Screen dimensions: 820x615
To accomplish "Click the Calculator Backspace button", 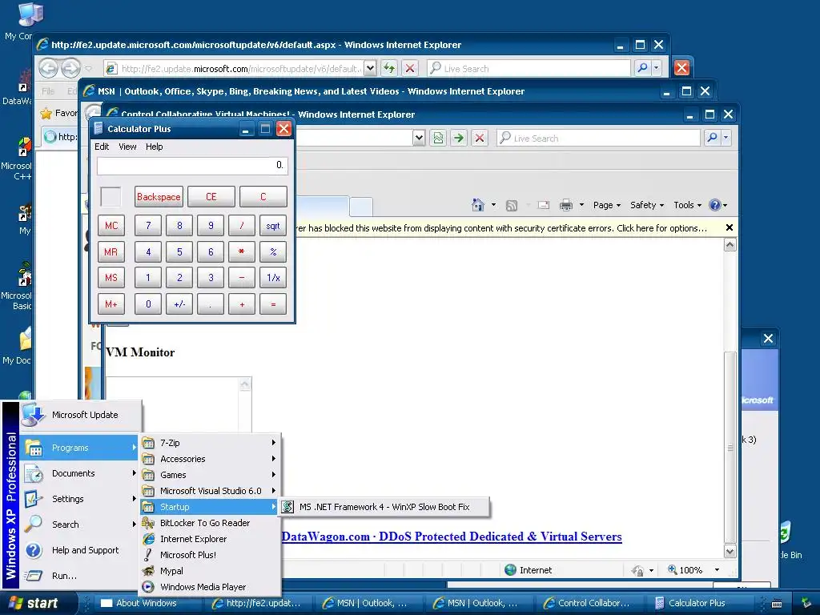I will pos(159,197).
